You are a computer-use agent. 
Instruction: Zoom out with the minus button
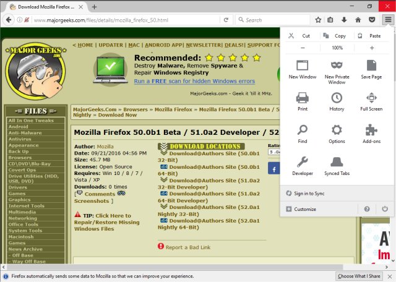click(303, 48)
